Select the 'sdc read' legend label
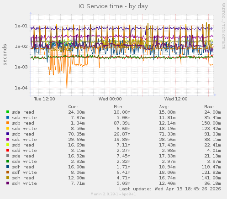Image resolution: width=227 pixels, height=199 pixels. point(23,134)
